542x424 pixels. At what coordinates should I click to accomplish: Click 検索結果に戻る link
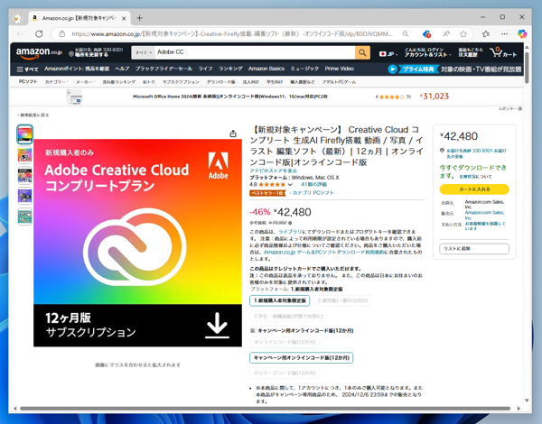(x=33, y=115)
